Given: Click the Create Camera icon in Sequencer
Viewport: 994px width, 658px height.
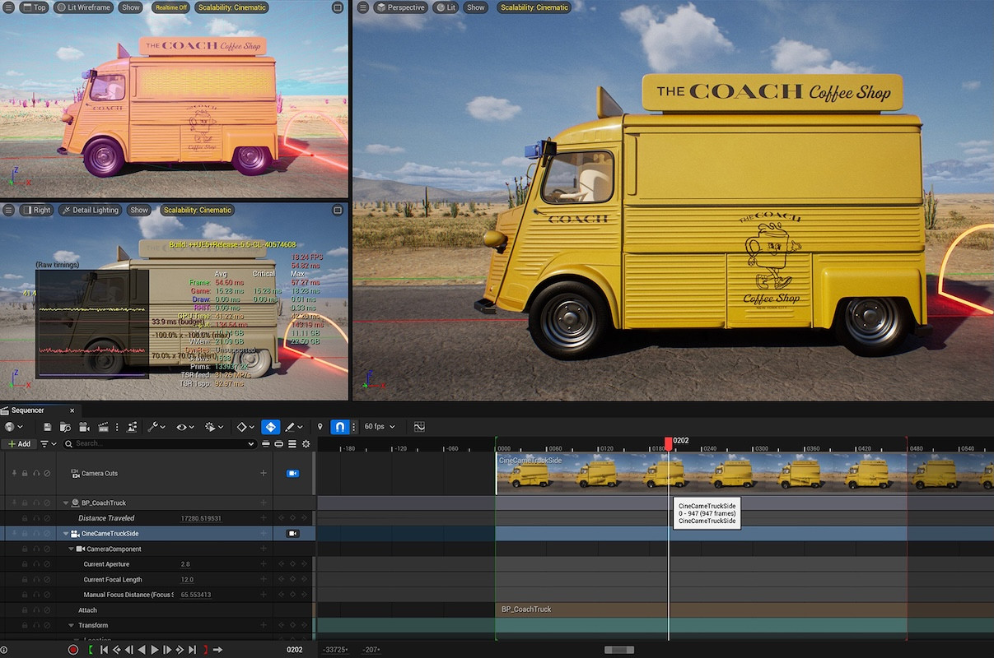Looking at the screenshot, I should pos(84,427).
